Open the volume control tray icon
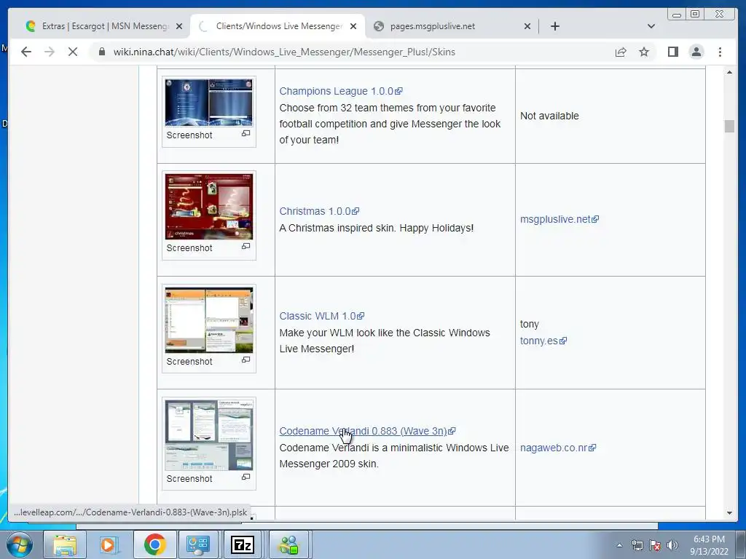 click(672, 545)
